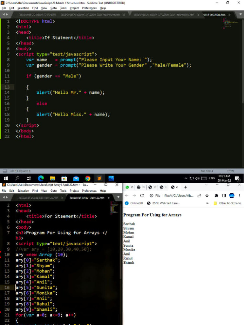Open Chrome tab search chevron

(206, 184)
